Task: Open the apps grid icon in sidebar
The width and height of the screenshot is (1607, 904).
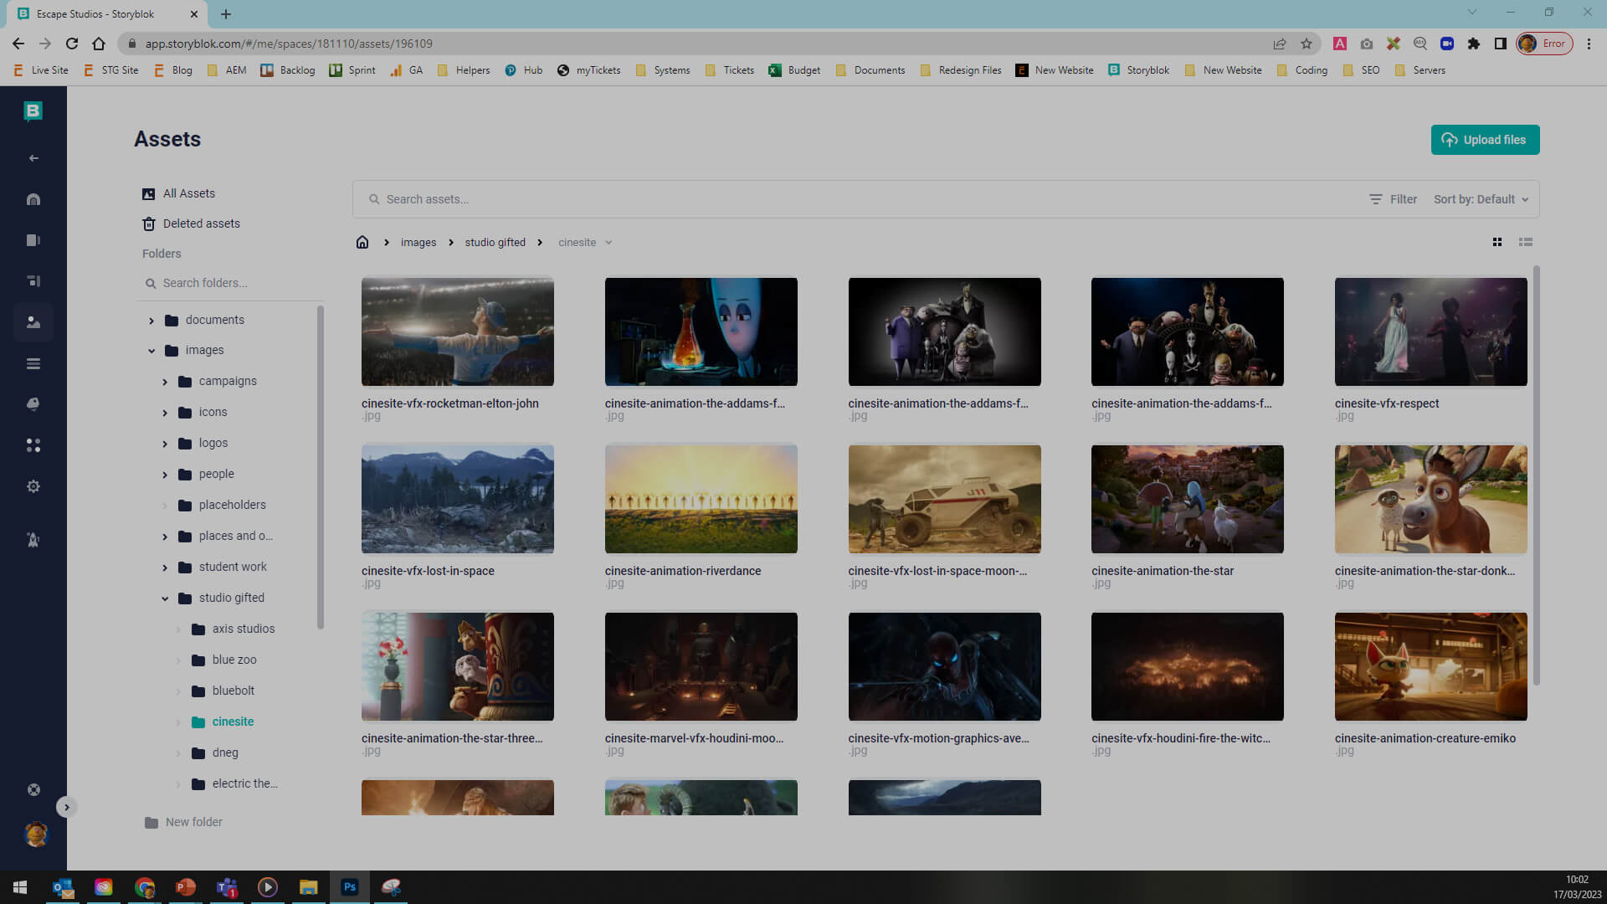Action: (33, 445)
